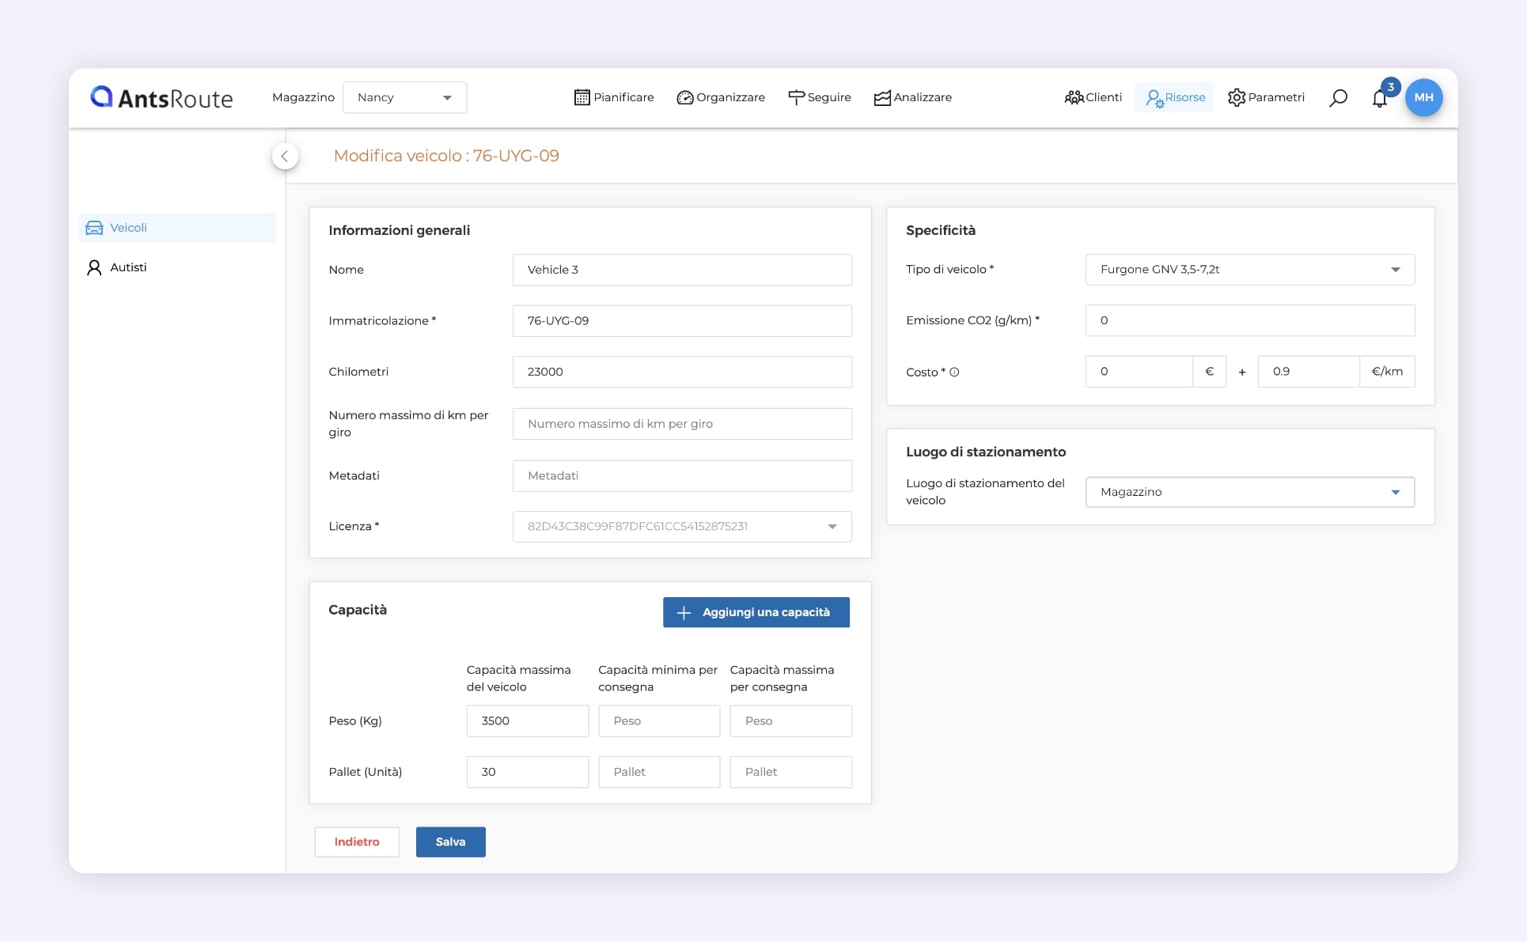Focus the Emissione CO2 field
The image size is (1527, 942).
1249,320
